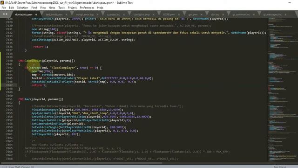
Task: Switch to the config.inc.php tab
Action: (x=142, y=14)
